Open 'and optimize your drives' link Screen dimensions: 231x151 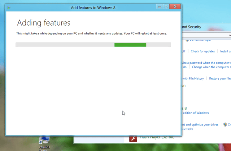tap(202, 125)
